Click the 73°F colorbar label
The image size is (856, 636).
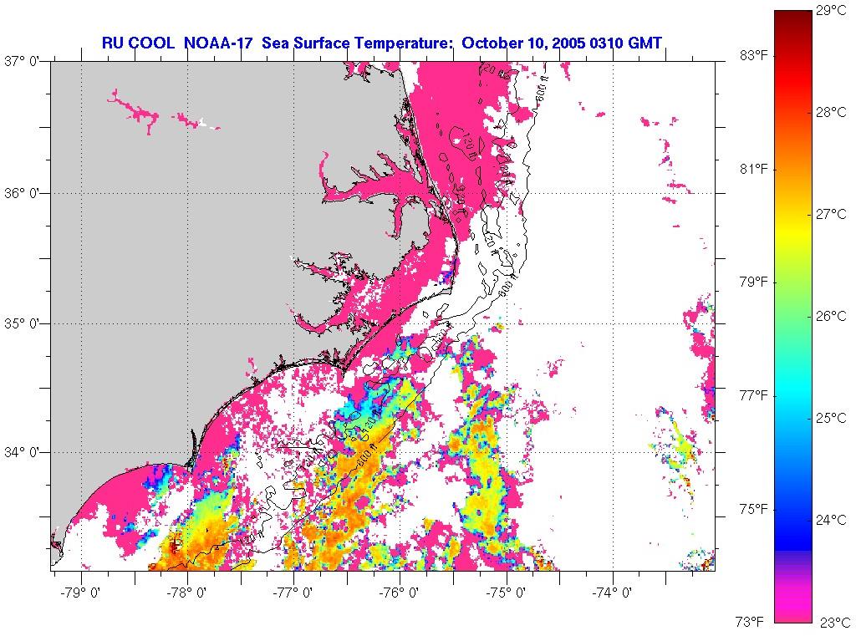tap(750, 622)
